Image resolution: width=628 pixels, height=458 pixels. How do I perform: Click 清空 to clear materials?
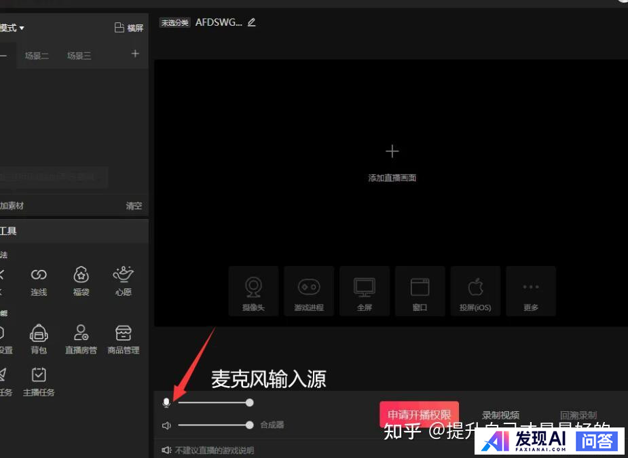134,206
